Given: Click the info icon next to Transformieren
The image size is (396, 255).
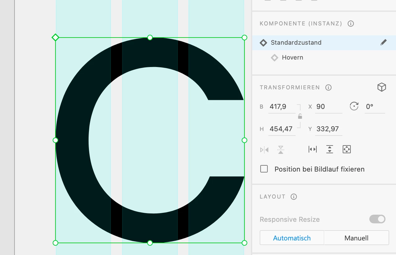Looking at the screenshot, I should tap(328, 87).
